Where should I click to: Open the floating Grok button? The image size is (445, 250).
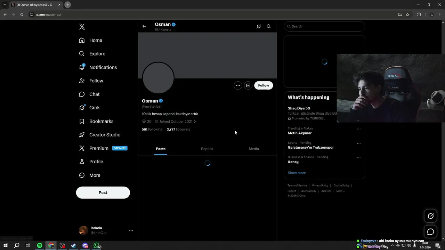pyautogui.click(x=430, y=216)
